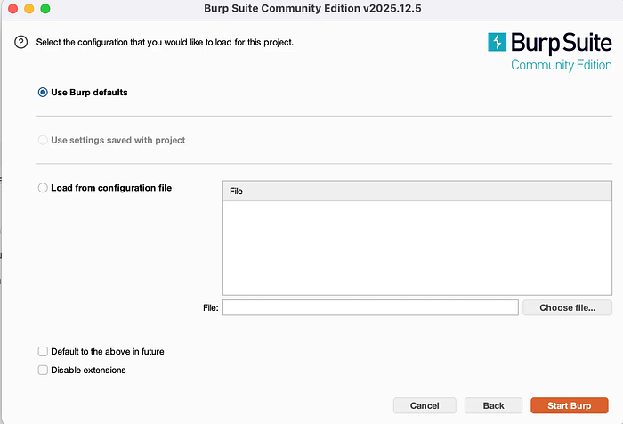Click the File column header
This screenshot has width=623, height=424.
(417, 192)
